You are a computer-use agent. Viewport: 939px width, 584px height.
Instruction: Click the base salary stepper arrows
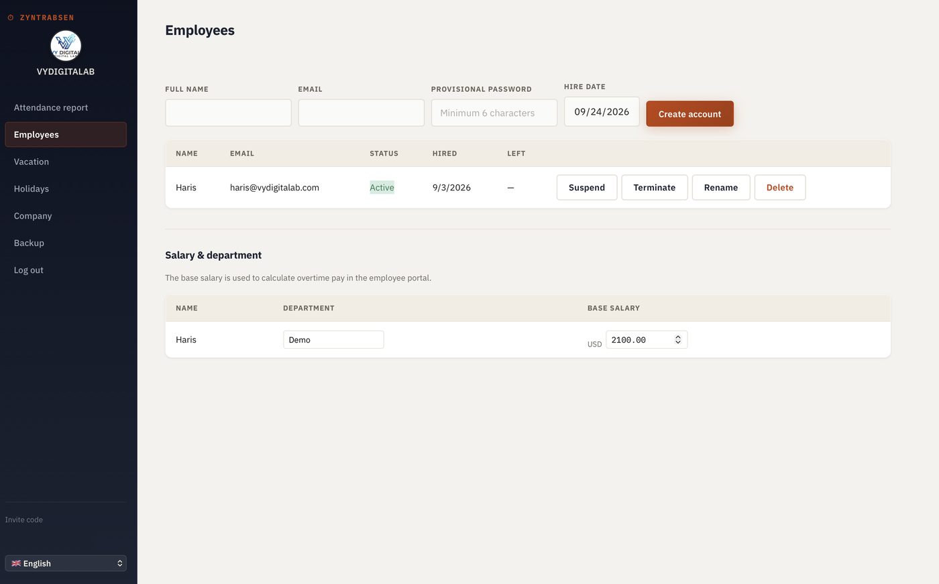(x=678, y=340)
